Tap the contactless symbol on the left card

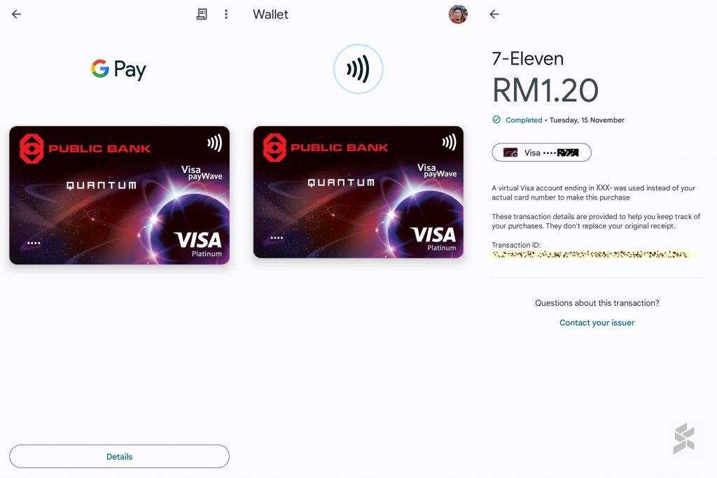[214, 143]
